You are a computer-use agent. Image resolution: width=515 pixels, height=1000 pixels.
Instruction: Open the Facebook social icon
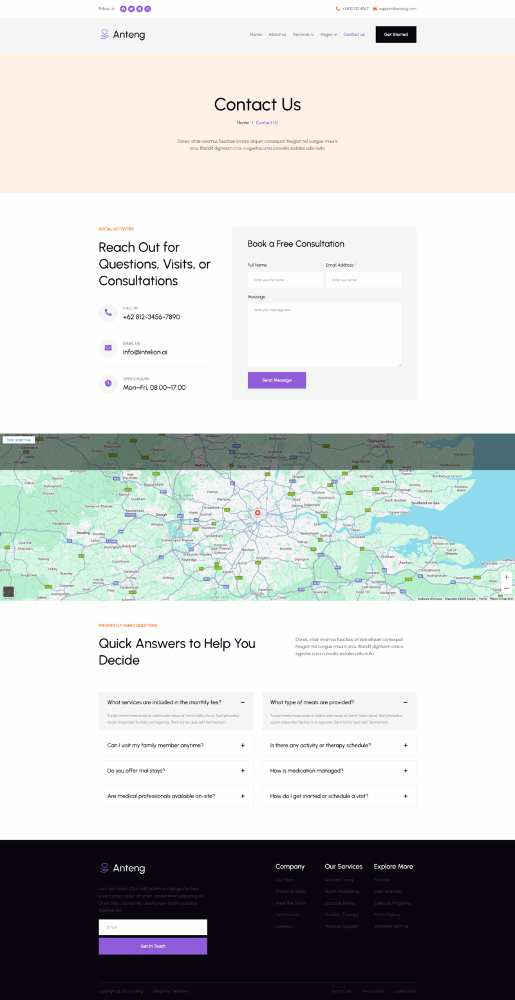124,9
